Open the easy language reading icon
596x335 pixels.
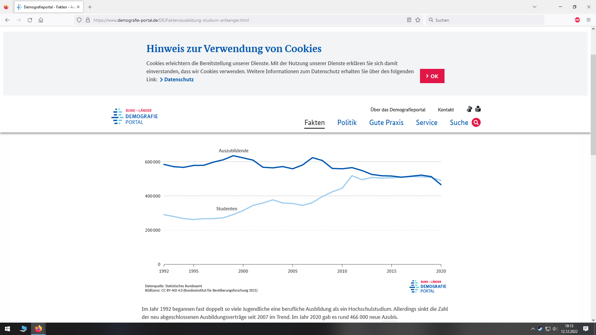tap(478, 109)
